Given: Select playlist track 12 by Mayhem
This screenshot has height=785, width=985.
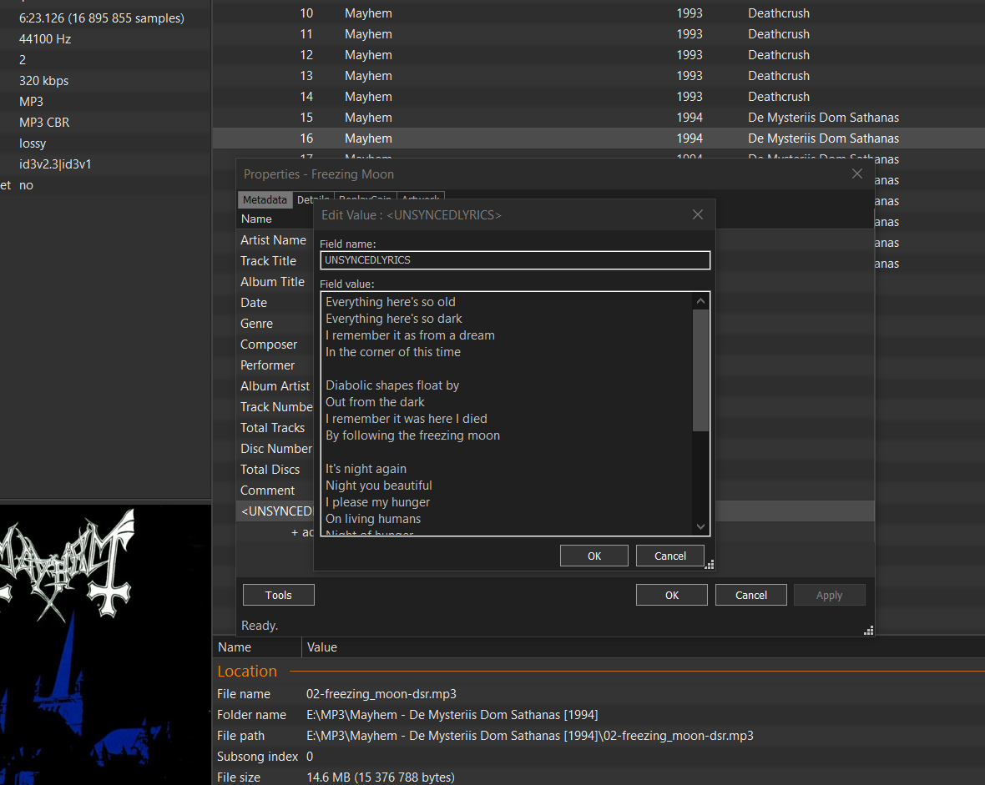Looking at the screenshot, I should coord(599,54).
